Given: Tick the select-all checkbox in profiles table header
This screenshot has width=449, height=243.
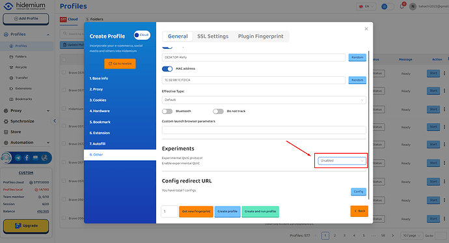Looking at the screenshot, I should pos(64,59).
